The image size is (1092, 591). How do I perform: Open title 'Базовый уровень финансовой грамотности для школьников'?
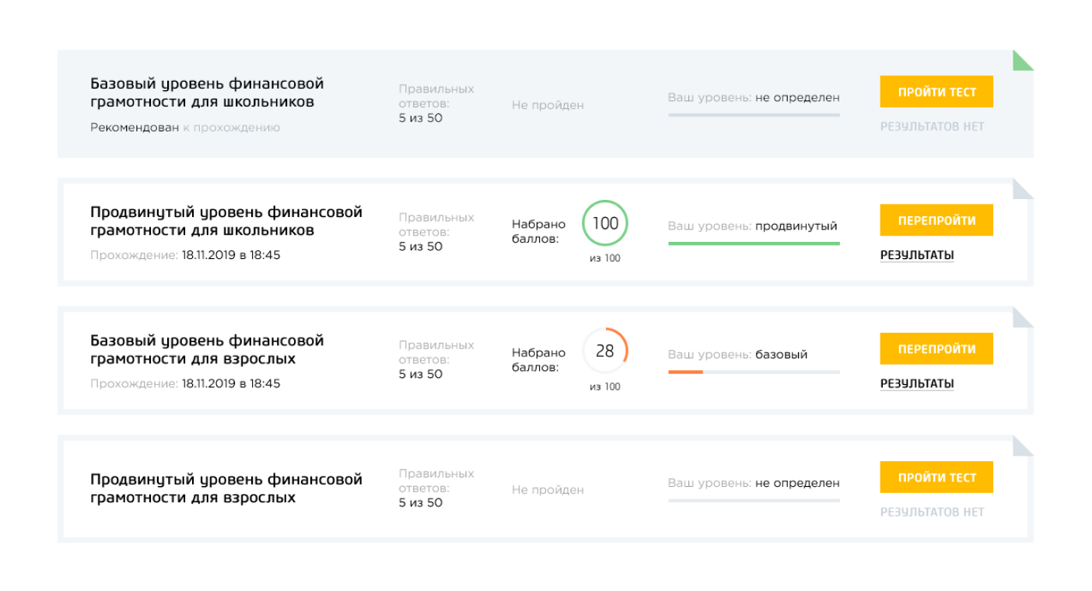tap(207, 93)
